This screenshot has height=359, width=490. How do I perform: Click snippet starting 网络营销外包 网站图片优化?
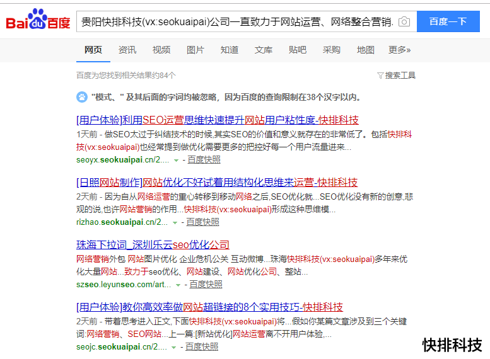coord(242,266)
